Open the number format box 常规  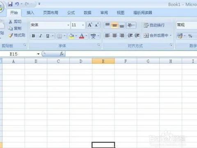187,25
